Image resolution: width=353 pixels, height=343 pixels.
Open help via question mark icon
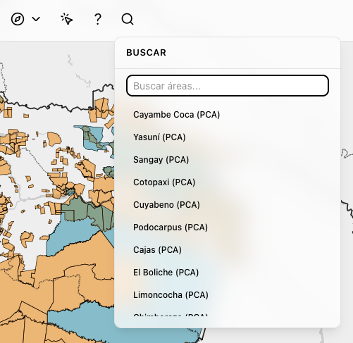tap(98, 19)
